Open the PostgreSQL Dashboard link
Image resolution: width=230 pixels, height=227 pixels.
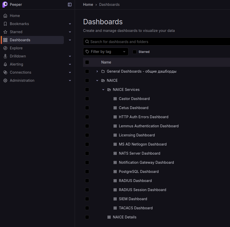[139, 172]
